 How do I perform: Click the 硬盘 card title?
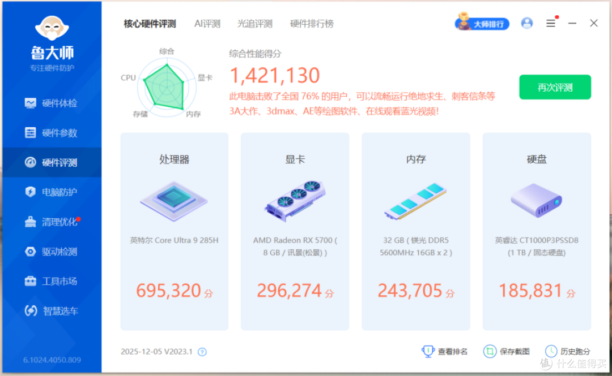click(x=537, y=159)
